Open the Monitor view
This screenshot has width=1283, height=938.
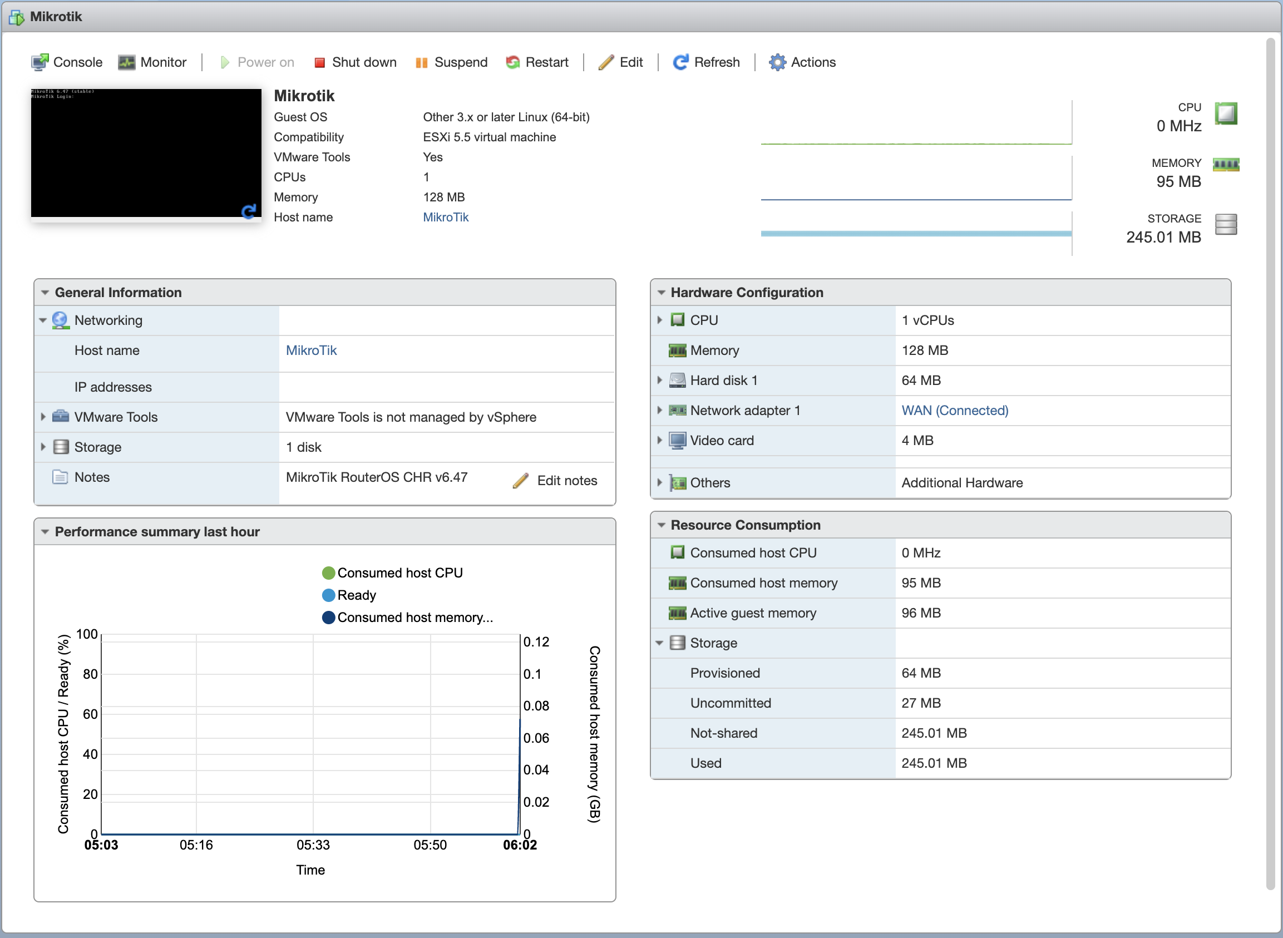pos(152,62)
